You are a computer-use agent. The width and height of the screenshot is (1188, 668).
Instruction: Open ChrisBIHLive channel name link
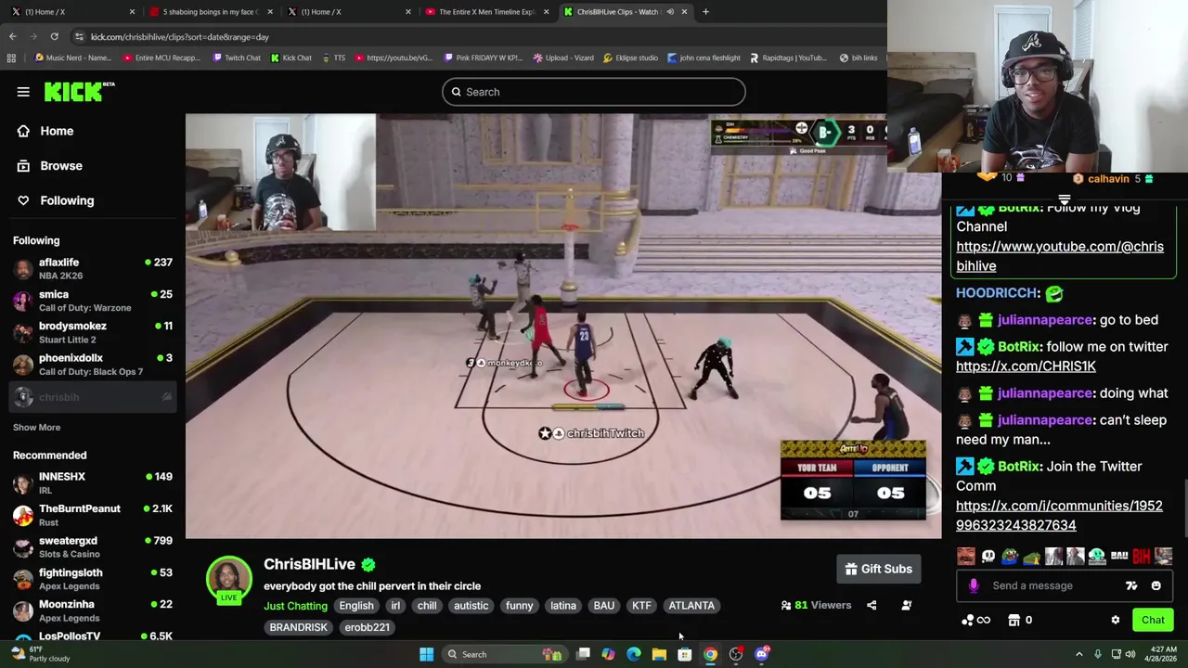click(309, 564)
